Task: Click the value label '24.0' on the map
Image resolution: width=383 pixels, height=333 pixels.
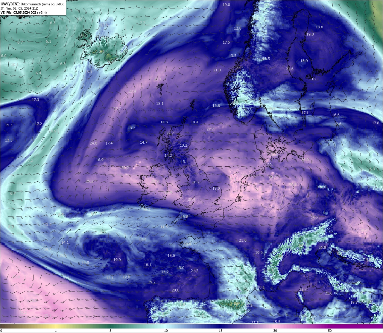Action: coord(93,143)
